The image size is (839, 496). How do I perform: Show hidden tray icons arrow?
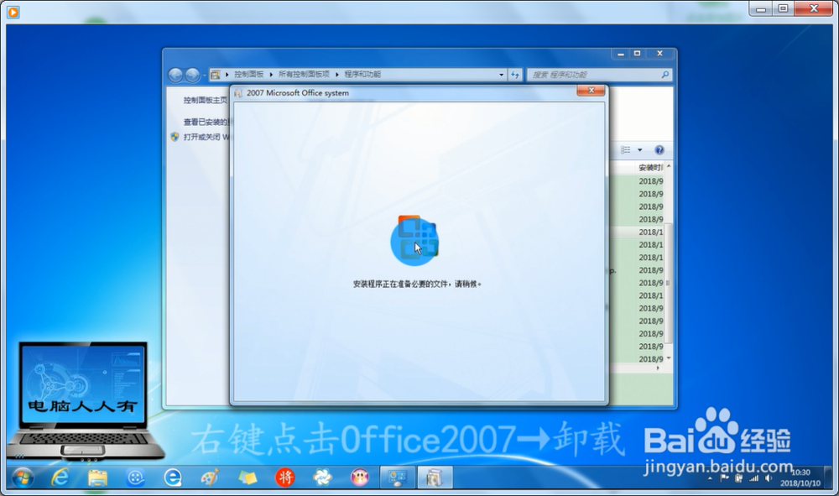pos(710,478)
